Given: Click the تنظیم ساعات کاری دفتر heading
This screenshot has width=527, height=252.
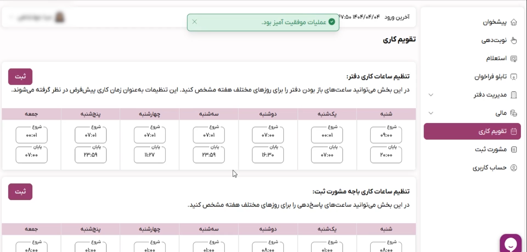Looking at the screenshot, I should pyautogui.click(x=378, y=76).
